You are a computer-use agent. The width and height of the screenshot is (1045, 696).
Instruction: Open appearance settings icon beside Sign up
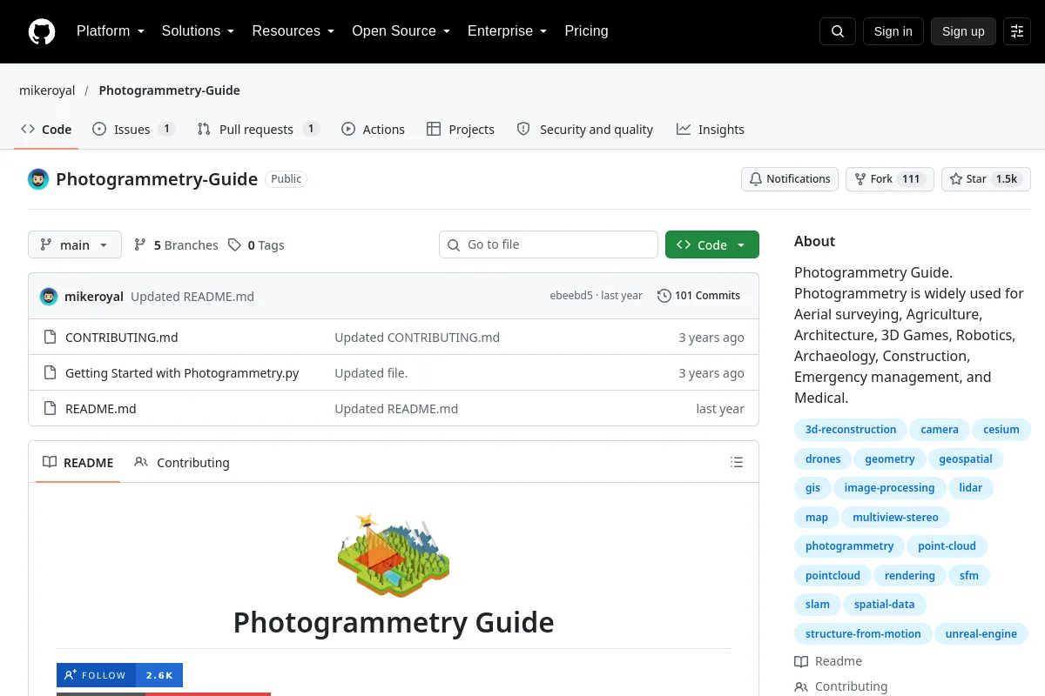(x=1017, y=31)
